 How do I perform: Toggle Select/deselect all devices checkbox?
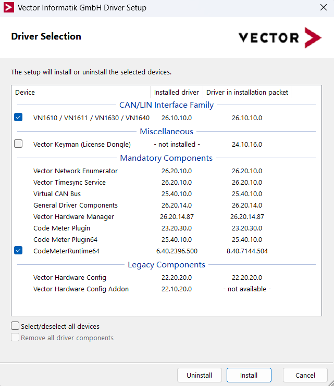pyautogui.click(x=15, y=326)
